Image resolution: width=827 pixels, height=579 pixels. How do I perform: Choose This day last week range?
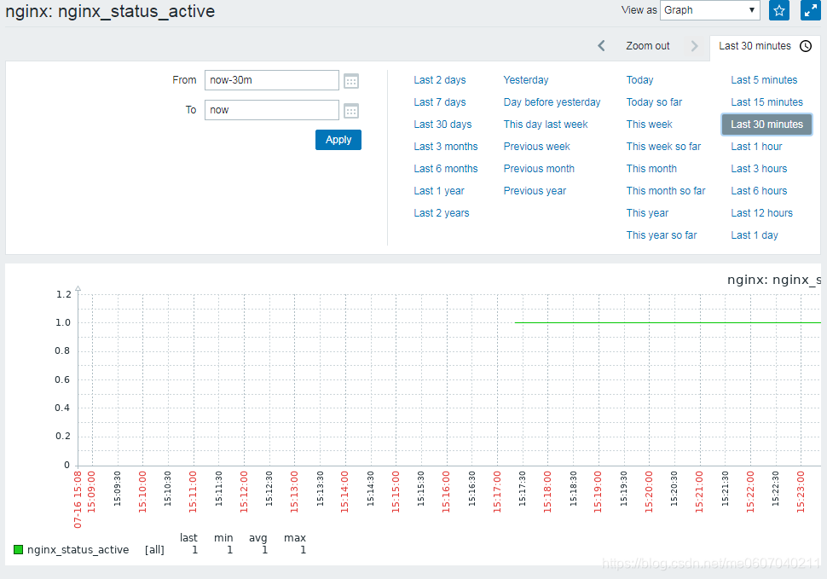point(546,124)
